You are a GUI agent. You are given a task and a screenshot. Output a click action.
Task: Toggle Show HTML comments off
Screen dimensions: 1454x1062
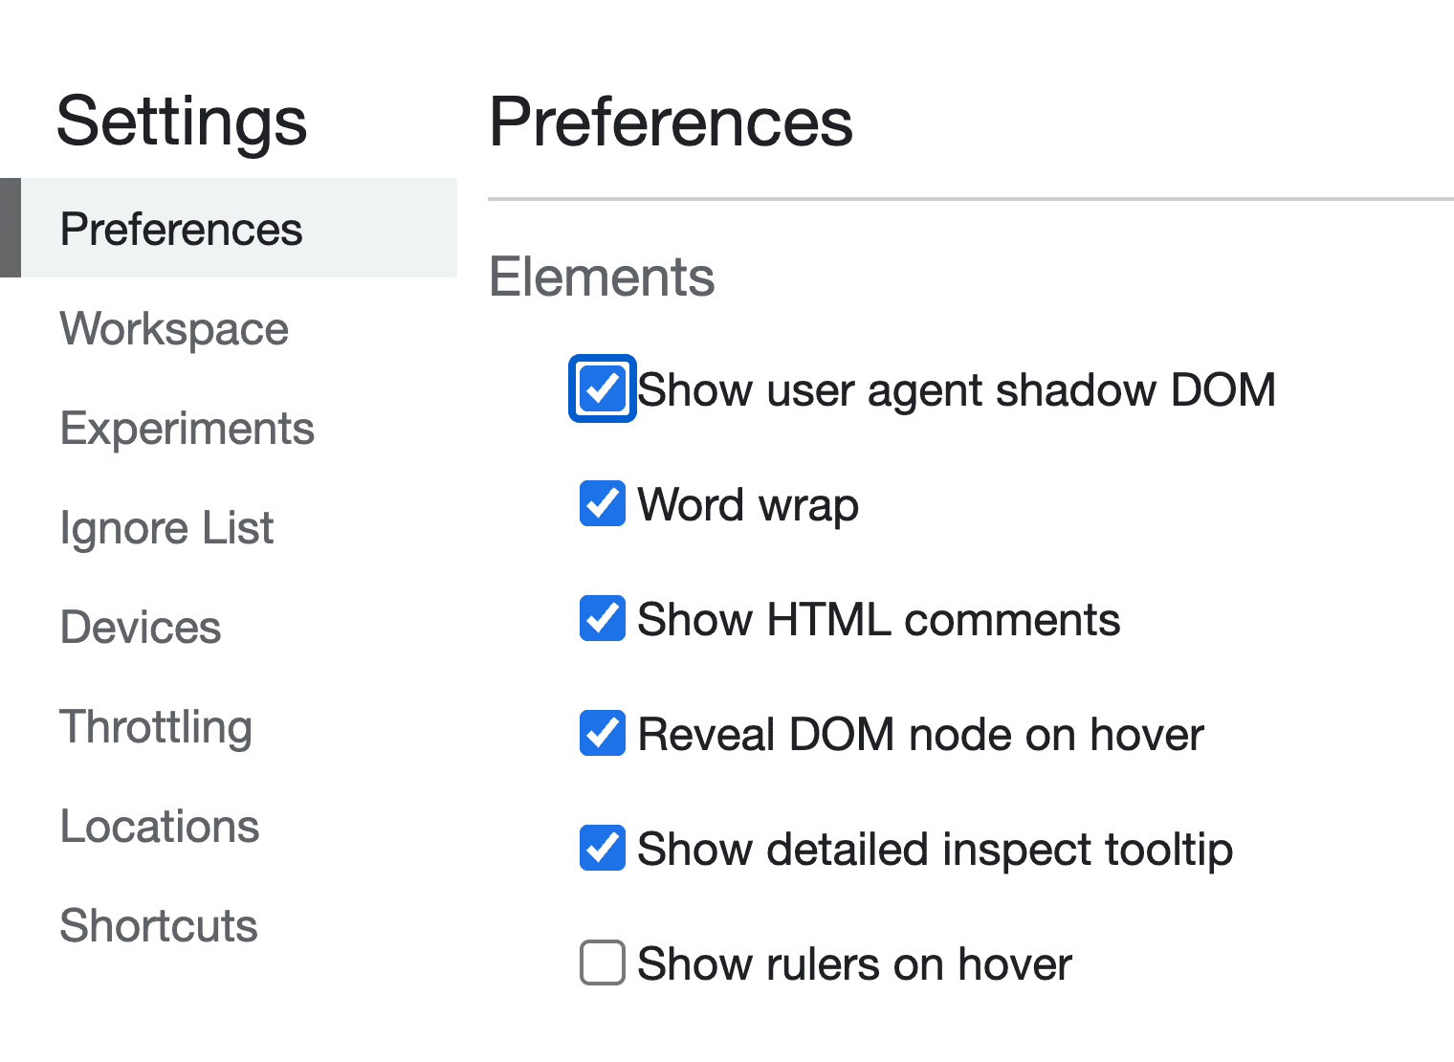tap(602, 619)
